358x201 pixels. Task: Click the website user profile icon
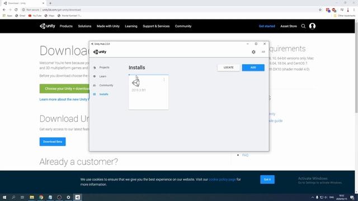click(312, 26)
